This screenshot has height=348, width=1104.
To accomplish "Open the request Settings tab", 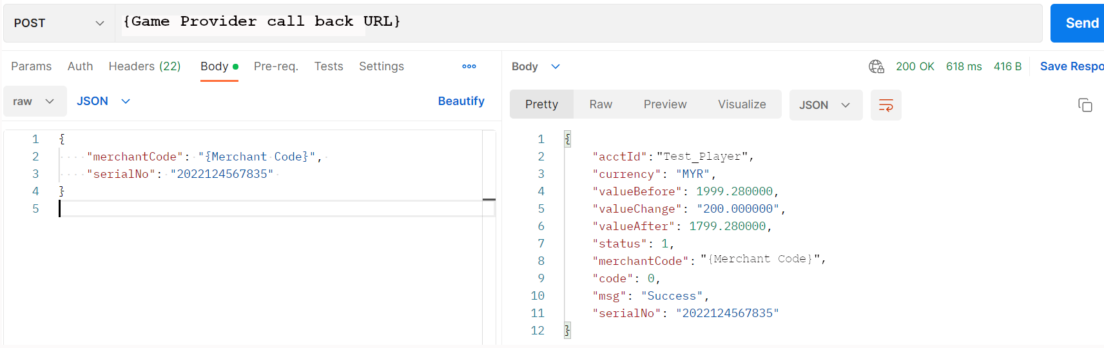I will point(381,66).
